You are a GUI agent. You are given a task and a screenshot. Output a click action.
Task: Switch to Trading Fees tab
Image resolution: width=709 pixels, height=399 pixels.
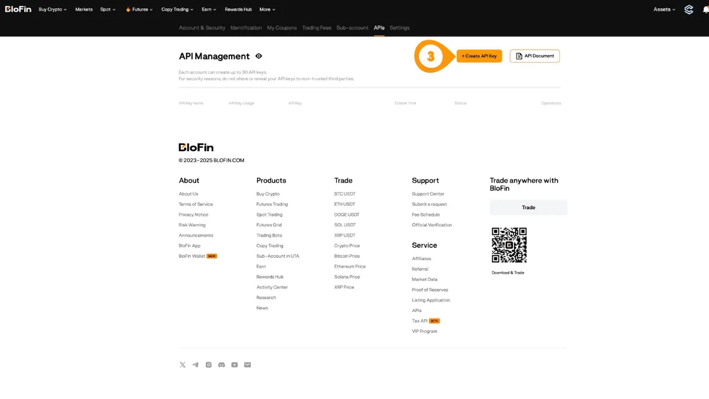pyautogui.click(x=317, y=28)
